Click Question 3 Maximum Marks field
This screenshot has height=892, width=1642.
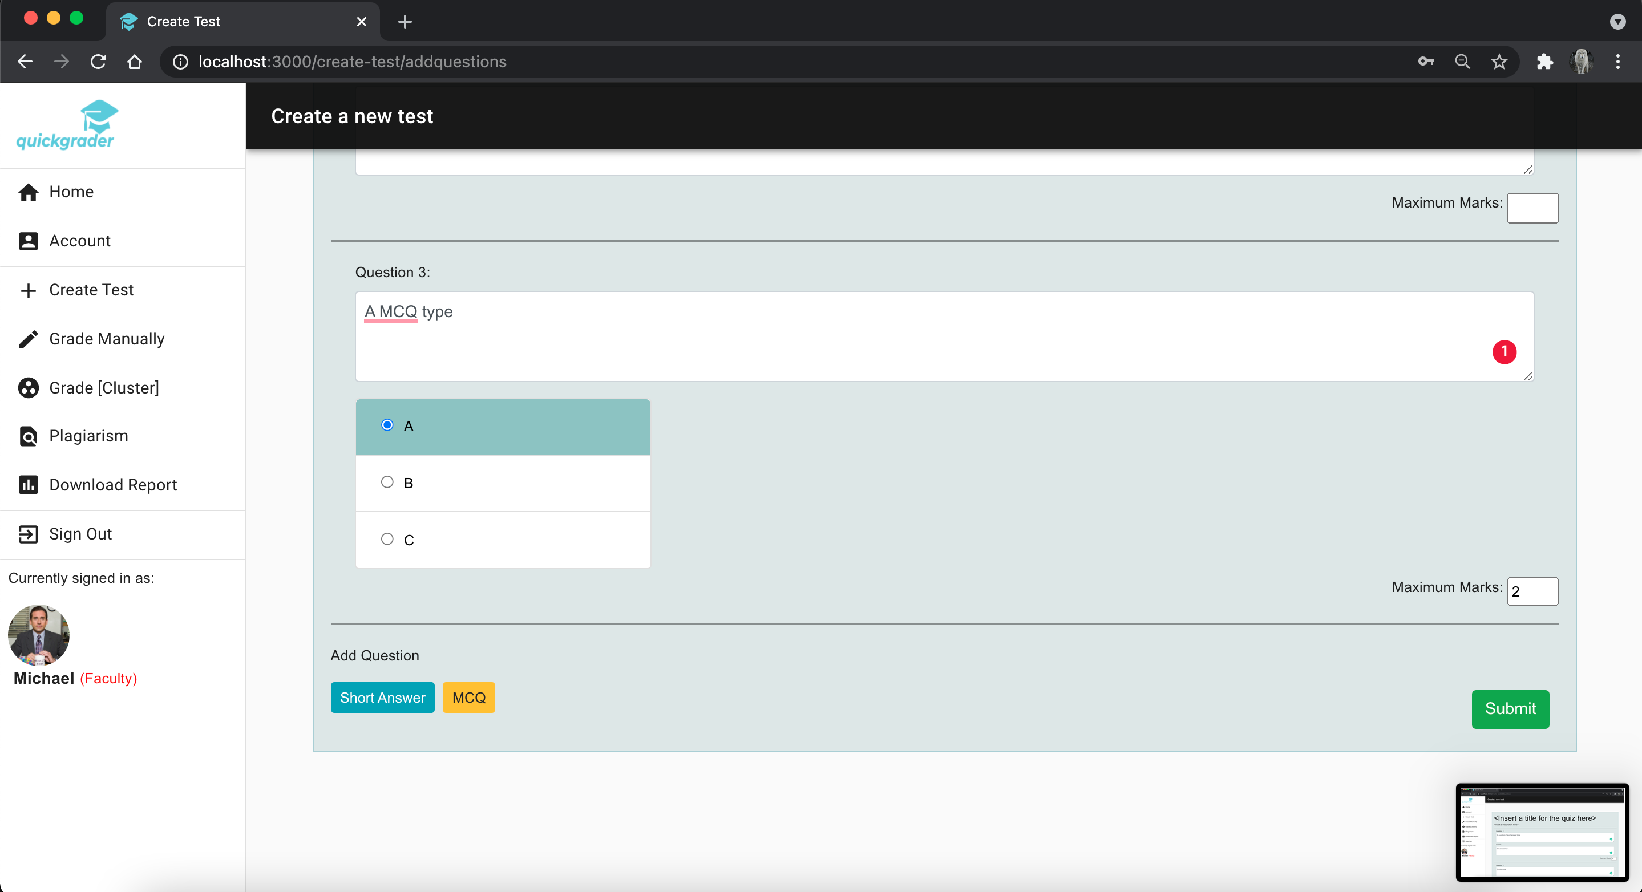click(x=1532, y=591)
